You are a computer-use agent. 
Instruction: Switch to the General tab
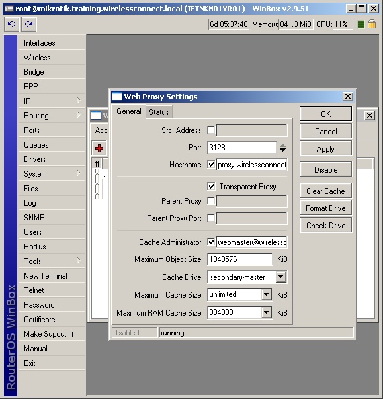click(x=129, y=111)
